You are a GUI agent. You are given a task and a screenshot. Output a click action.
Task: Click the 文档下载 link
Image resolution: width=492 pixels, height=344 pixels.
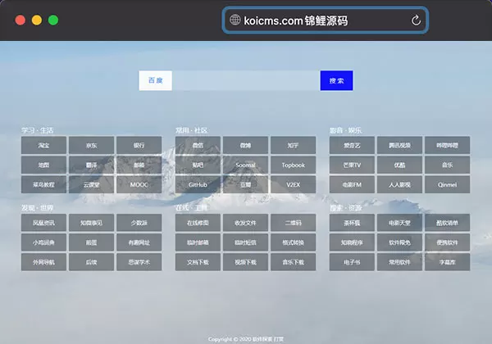click(198, 262)
